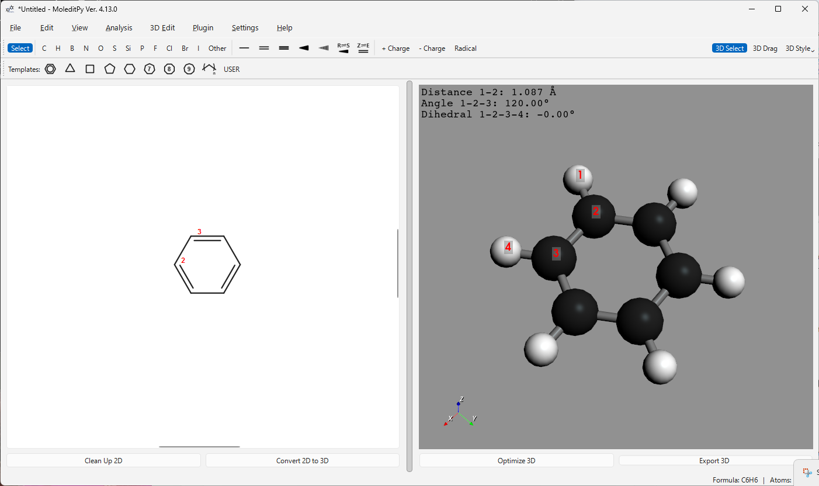Click Optimize 3D button
The image size is (819, 486).
tap(516, 460)
